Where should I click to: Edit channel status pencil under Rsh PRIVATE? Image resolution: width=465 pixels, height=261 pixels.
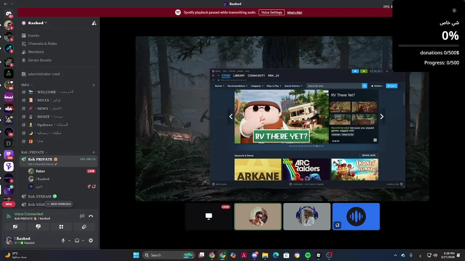(56, 164)
